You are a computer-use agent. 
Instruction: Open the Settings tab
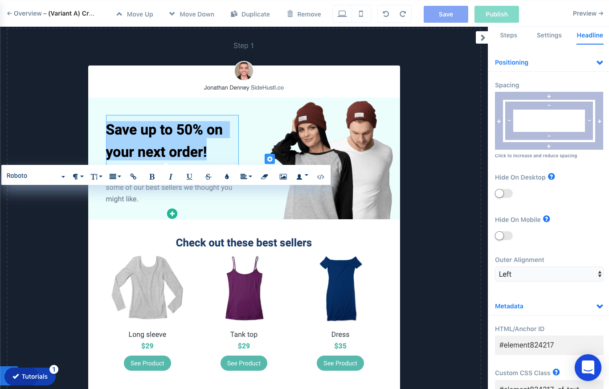(549, 35)
